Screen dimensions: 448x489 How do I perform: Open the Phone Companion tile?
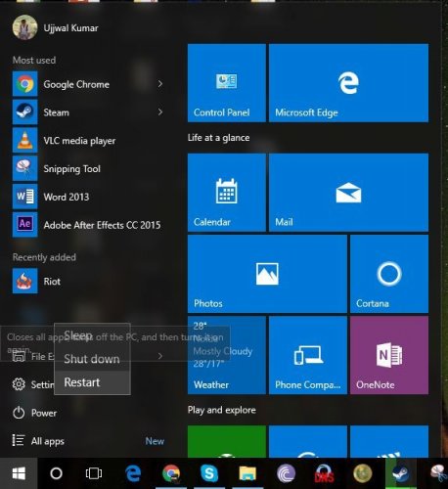308,355
